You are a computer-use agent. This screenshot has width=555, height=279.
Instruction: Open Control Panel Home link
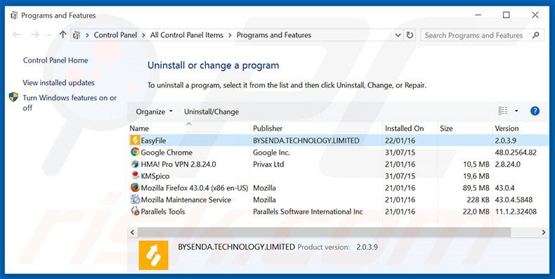click(55, 60)
